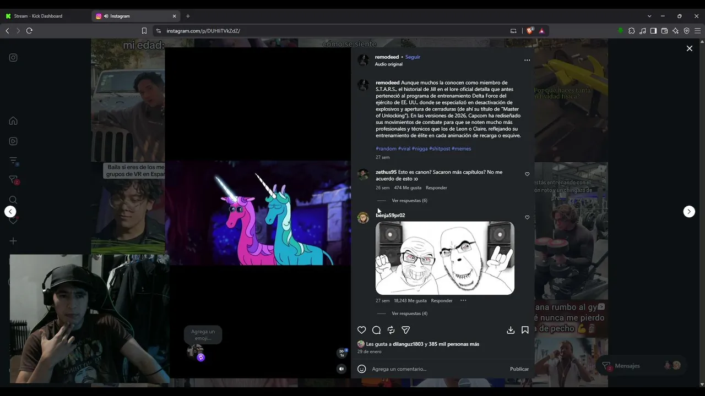Go to the Home feed icon in sidebar
Screen dimensions: 705x396
click(x=13, y=121)
